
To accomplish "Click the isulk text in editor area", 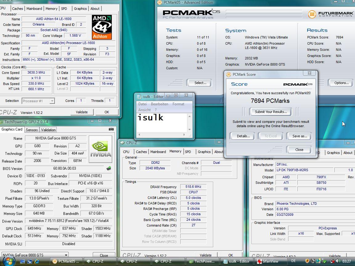I will (150, 117).
